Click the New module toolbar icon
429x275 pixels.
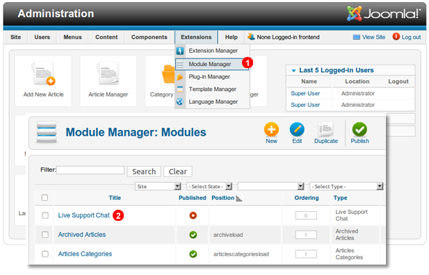pyautogui.click(x=271, y=129)
